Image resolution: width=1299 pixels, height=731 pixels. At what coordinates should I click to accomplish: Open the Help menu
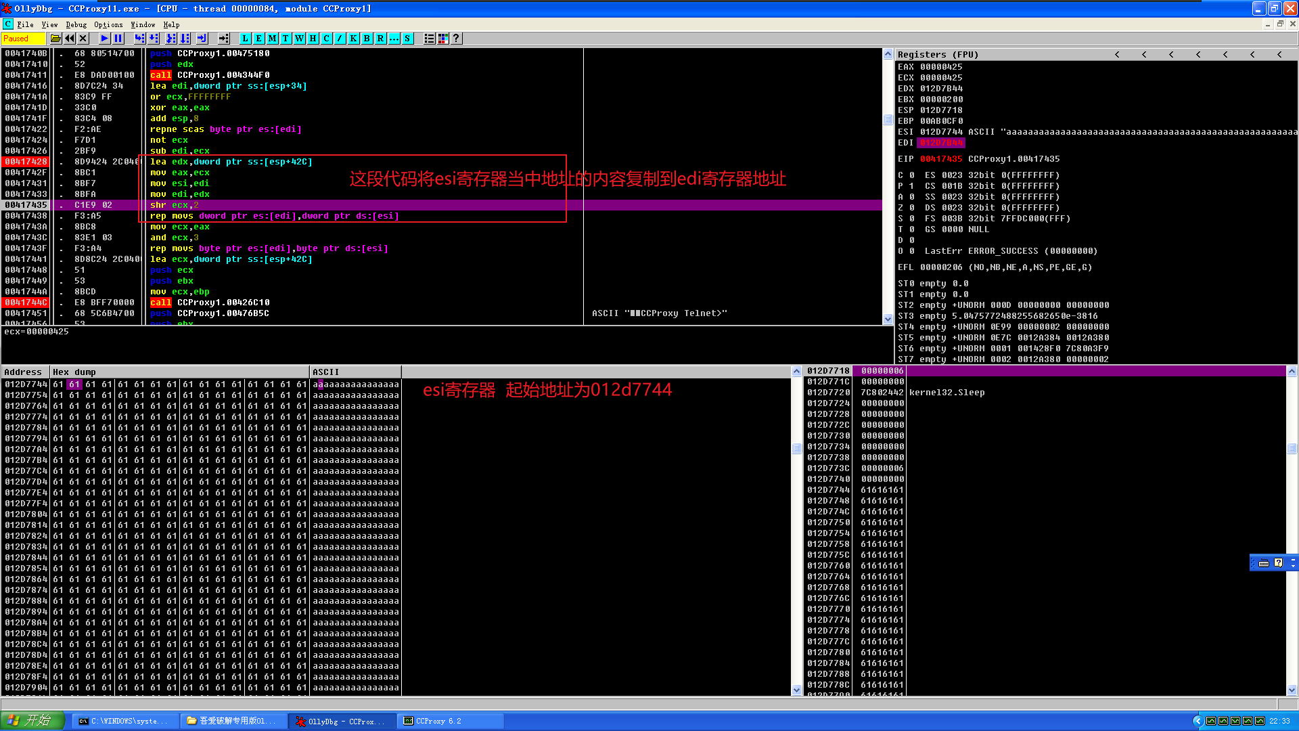(x=171, y=24)
